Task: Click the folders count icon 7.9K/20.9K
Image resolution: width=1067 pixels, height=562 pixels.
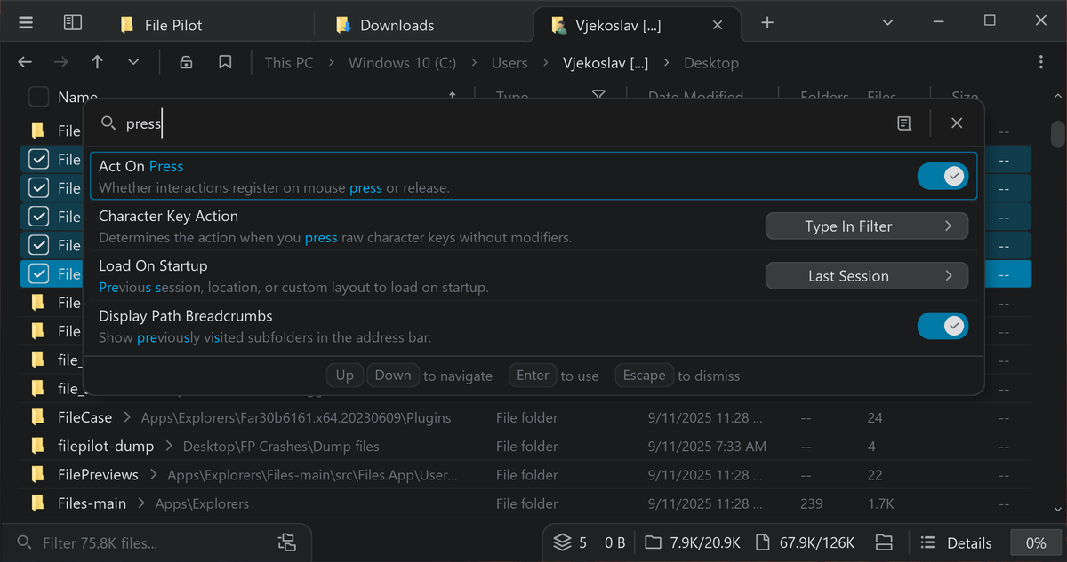Action: coord(653,542)
